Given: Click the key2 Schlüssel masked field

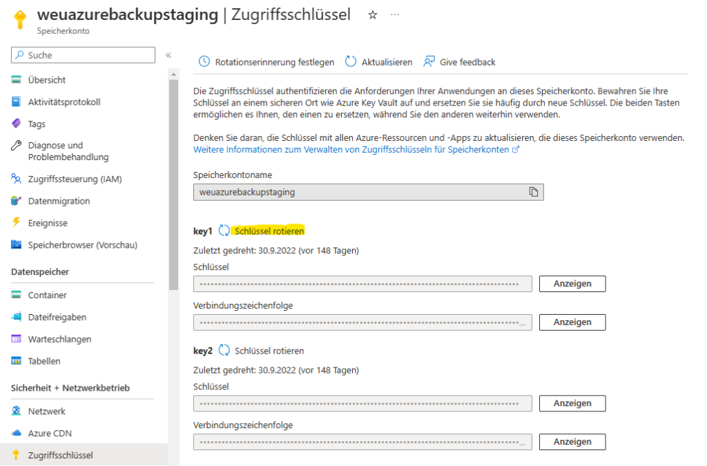Looking at the screenshot, I should tap(362, 403).
